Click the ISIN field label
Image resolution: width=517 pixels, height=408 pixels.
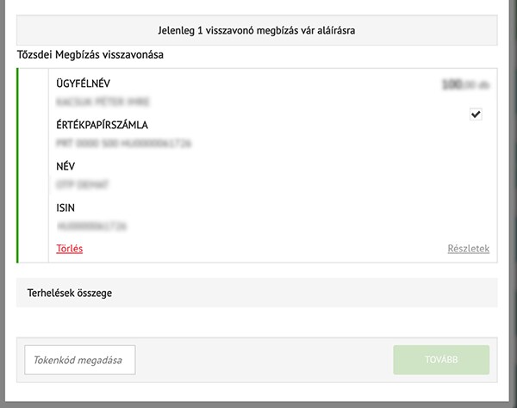[x=66, y=207]
